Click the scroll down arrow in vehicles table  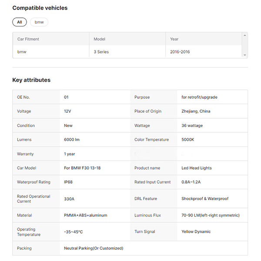pos(245,55)
